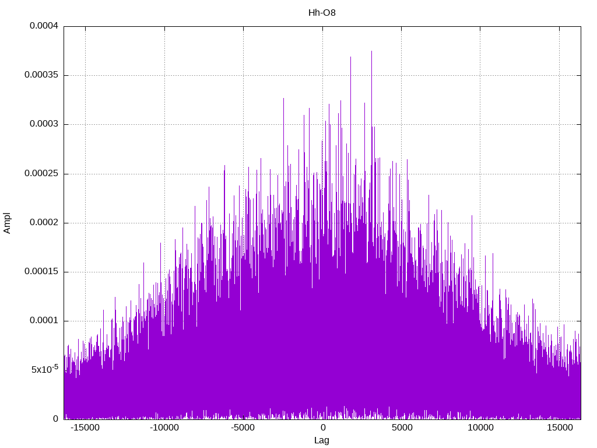Image resolution: width=597 pixels, height=448 pixels.
Task: Click the 0 tick label on Lag axis
Action: pos(322,428)
